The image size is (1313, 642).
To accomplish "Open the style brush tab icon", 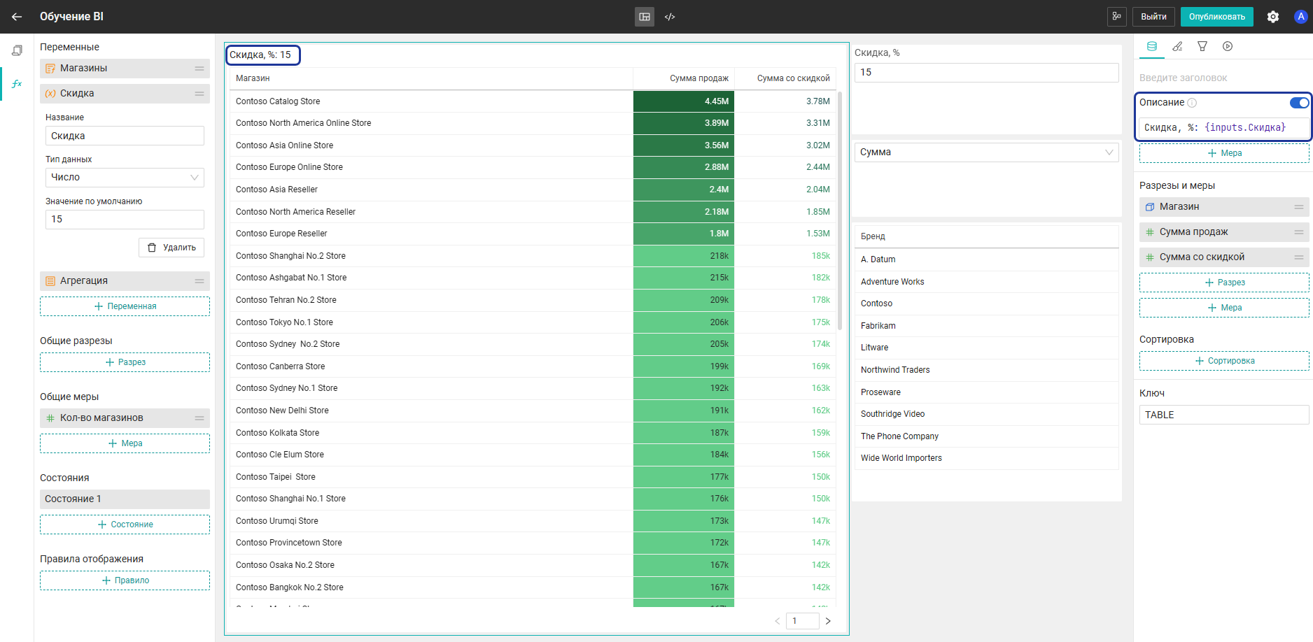I will (1177, 46).
